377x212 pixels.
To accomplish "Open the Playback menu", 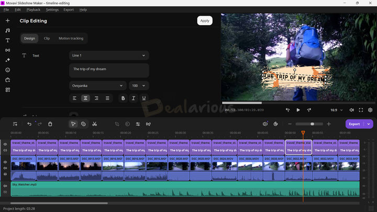I will [34, 9].
